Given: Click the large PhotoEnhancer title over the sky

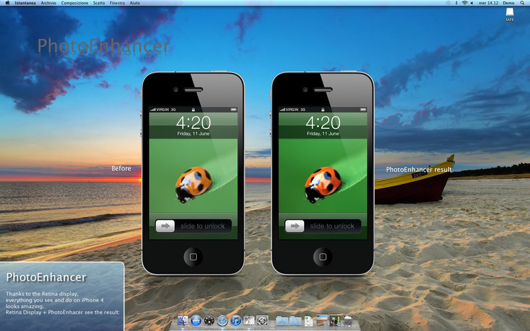Looking at the screenshot, I should pos(103,46).
